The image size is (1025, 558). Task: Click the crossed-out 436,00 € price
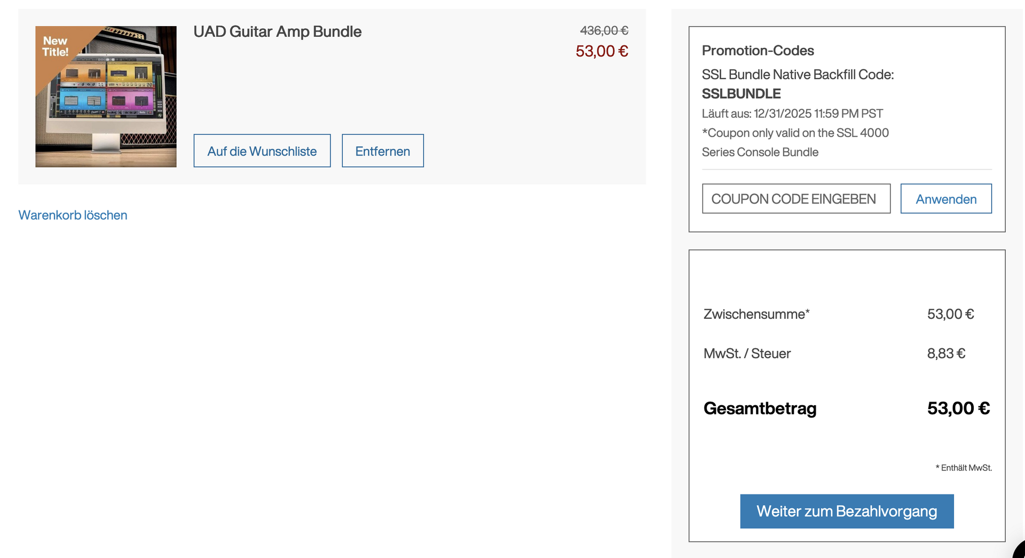tap(604, 31)
